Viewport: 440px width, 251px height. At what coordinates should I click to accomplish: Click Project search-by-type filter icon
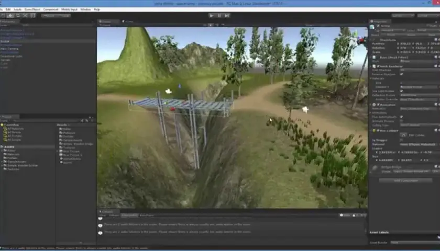tap(82, 120)
